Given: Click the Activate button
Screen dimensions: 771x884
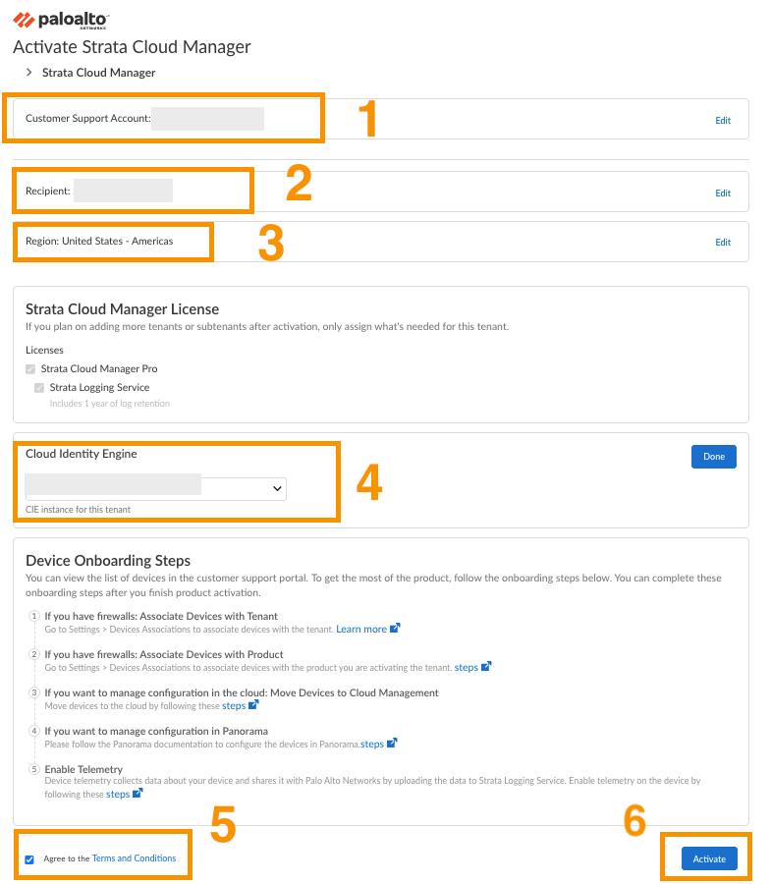Looking at the screenshot, I should click(x=708, y=859).
